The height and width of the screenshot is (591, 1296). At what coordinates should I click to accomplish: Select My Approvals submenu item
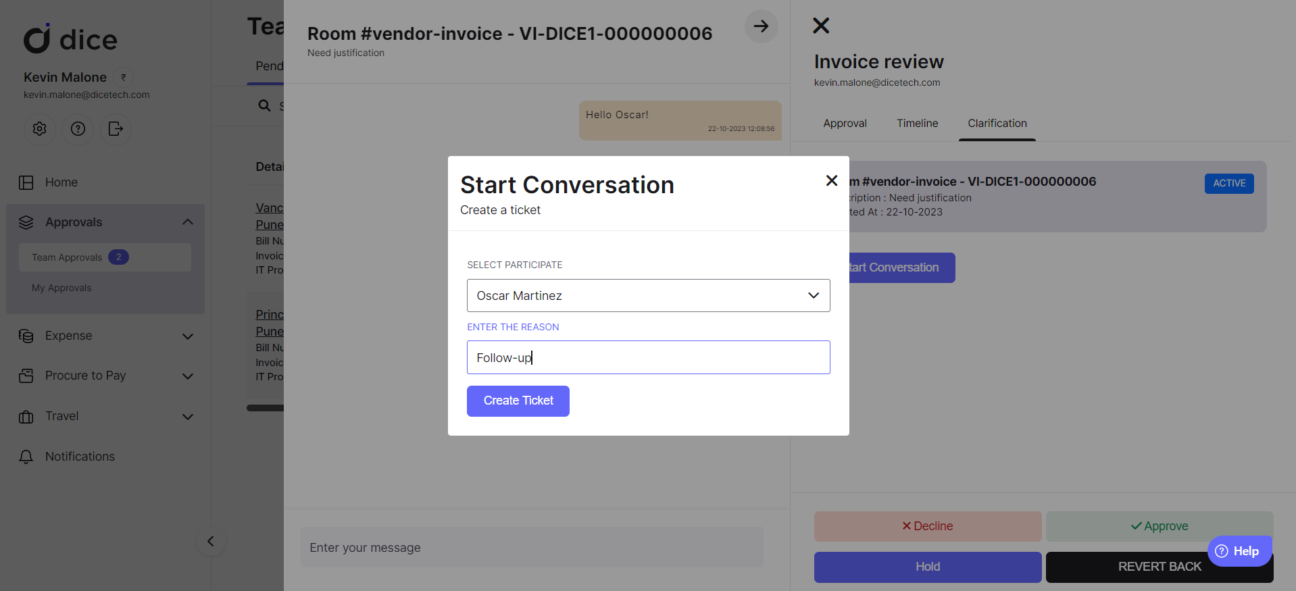click(61, 288)
